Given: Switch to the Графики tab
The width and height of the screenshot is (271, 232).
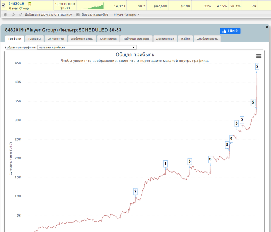Looking at the screenshot, I should point(15,39).
